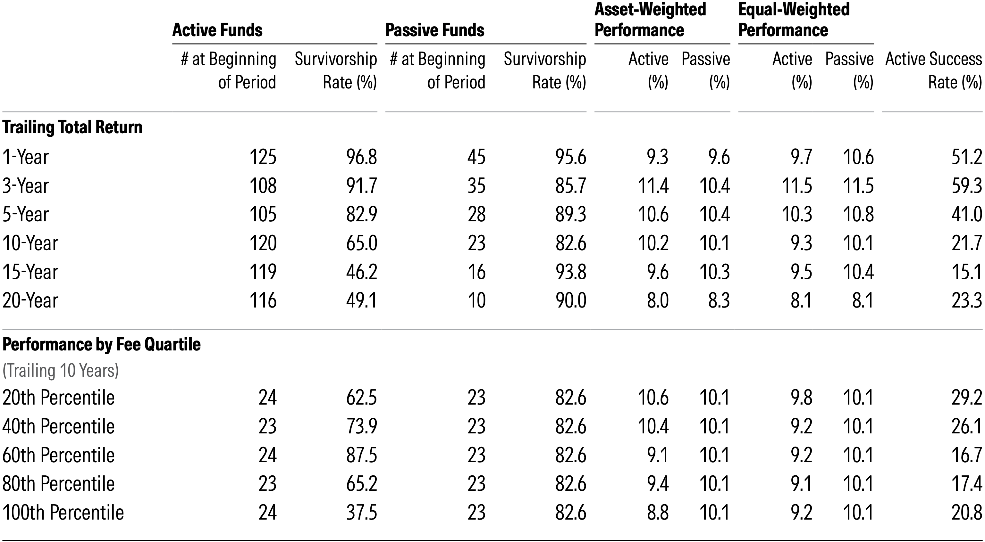The image size is (985, 542).
Task: Click the 125 active funds count cell
Action: (x=263, y=157)
